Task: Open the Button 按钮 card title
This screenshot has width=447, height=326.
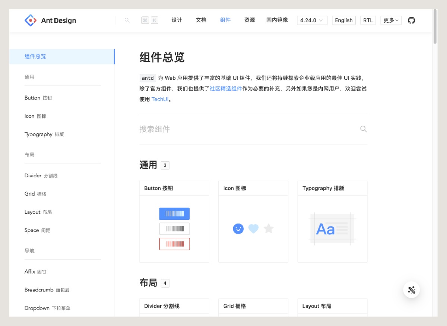Action: [158, 188]
